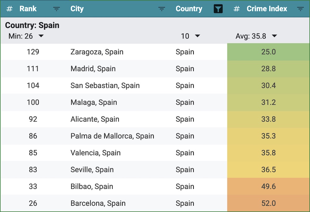Open the City column menu icon
The image size is (310, 212).
coord(162,9)
